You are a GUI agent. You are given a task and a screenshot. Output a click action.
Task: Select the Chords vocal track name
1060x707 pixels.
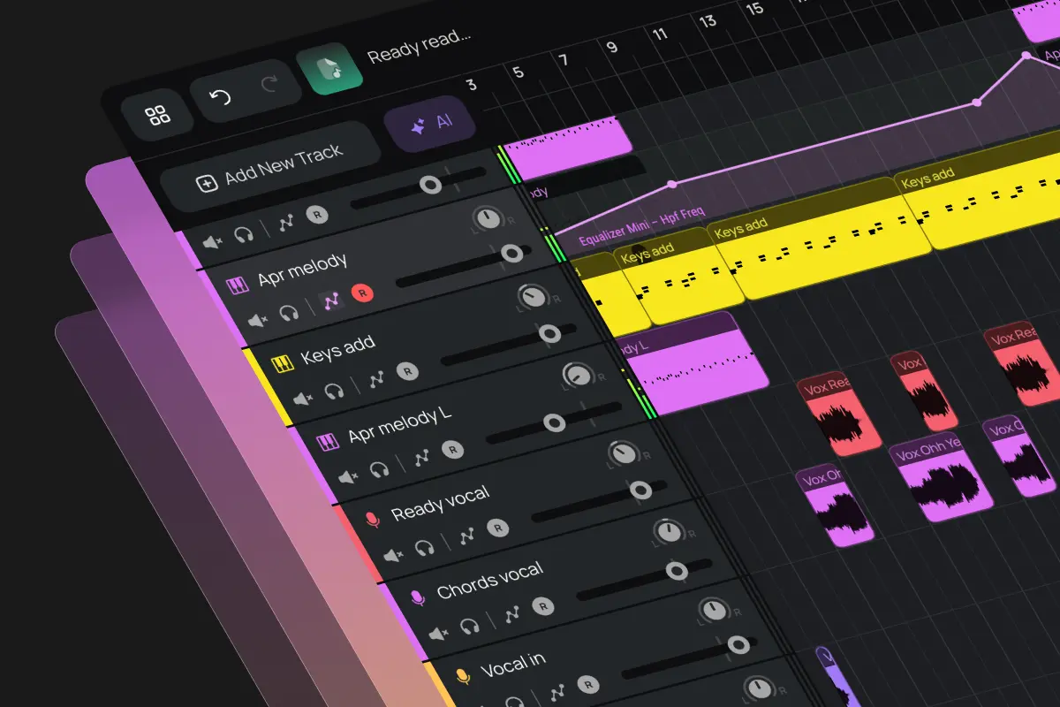point(489,582)
